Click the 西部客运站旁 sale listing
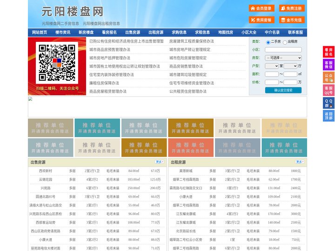Viewport: 335px width, 251px height. pos(46,223)
